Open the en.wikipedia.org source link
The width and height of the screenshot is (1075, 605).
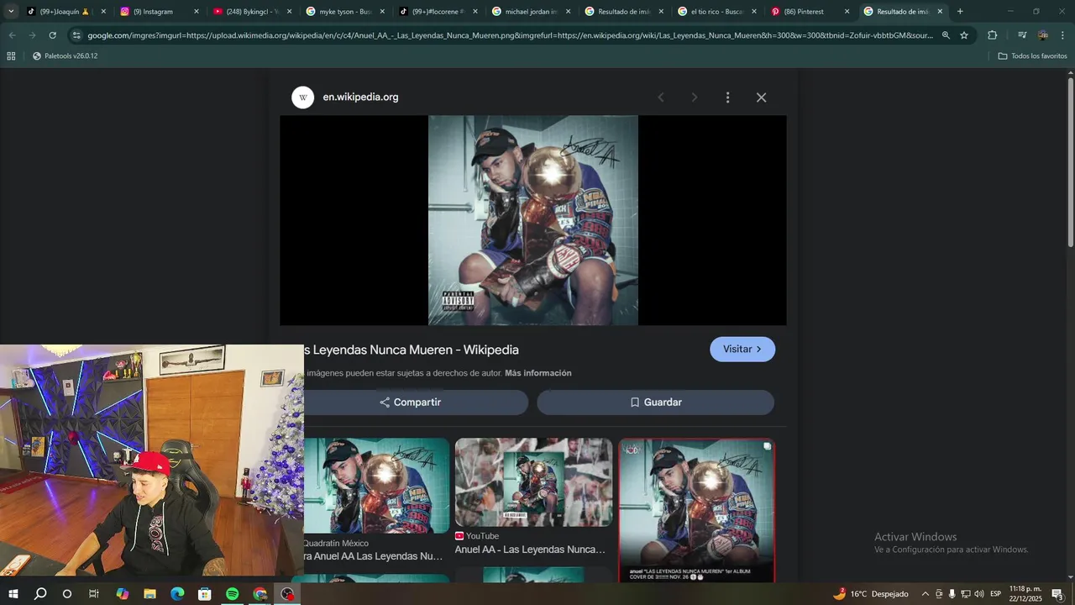coord(360,97)
